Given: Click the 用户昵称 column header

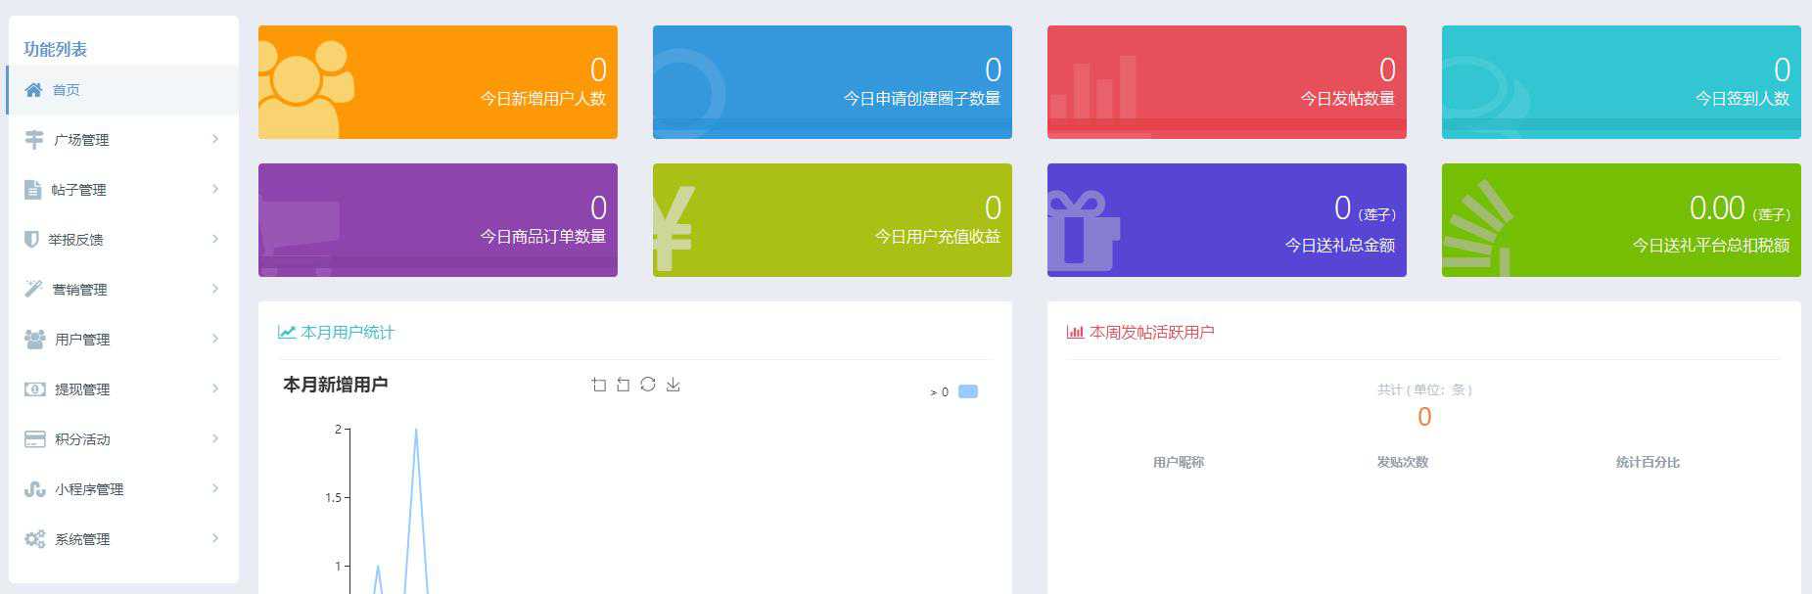Looking at the screenshot, I should 1179,463.
